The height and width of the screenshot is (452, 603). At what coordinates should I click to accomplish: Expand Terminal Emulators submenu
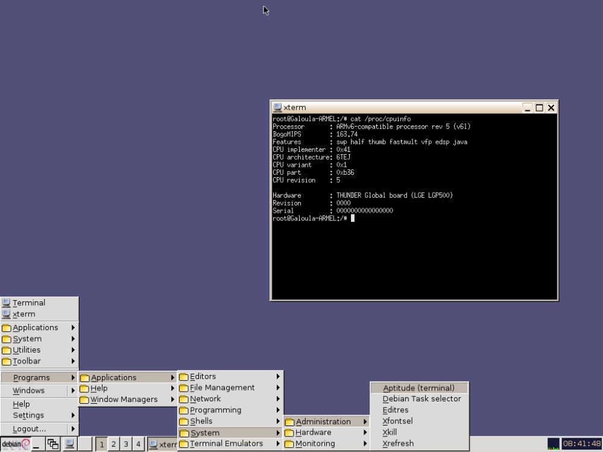(x=231, y=443)
